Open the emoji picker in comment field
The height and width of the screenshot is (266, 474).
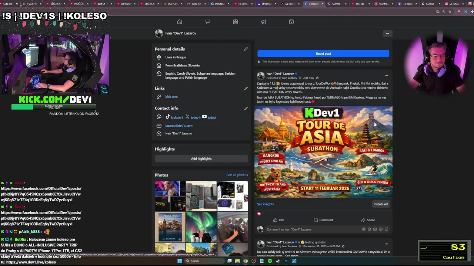click(369, 229)
